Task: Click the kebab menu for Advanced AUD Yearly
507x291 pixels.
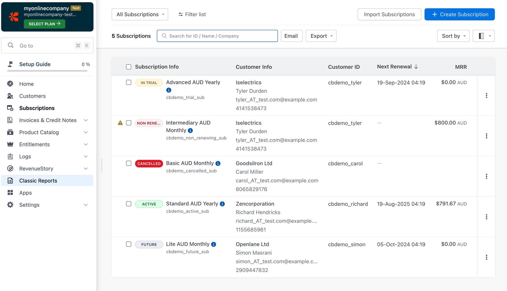Action: pos(486,95)
